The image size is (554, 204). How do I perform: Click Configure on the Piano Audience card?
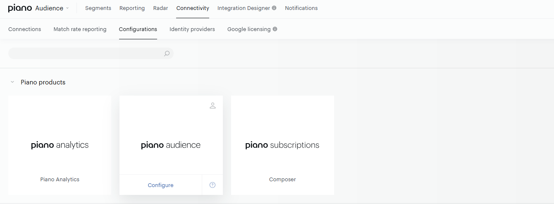point(160,185)
